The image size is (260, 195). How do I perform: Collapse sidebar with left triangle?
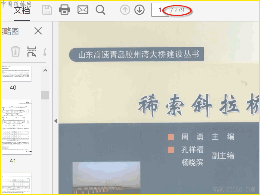pos(56,121)
